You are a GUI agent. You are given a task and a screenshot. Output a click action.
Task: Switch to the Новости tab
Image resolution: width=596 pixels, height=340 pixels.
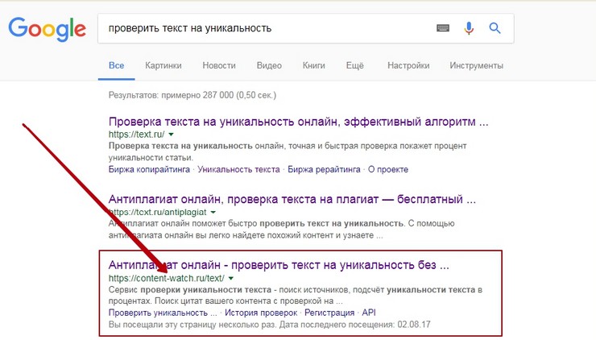pyautogui.click(x=219, y=65)
